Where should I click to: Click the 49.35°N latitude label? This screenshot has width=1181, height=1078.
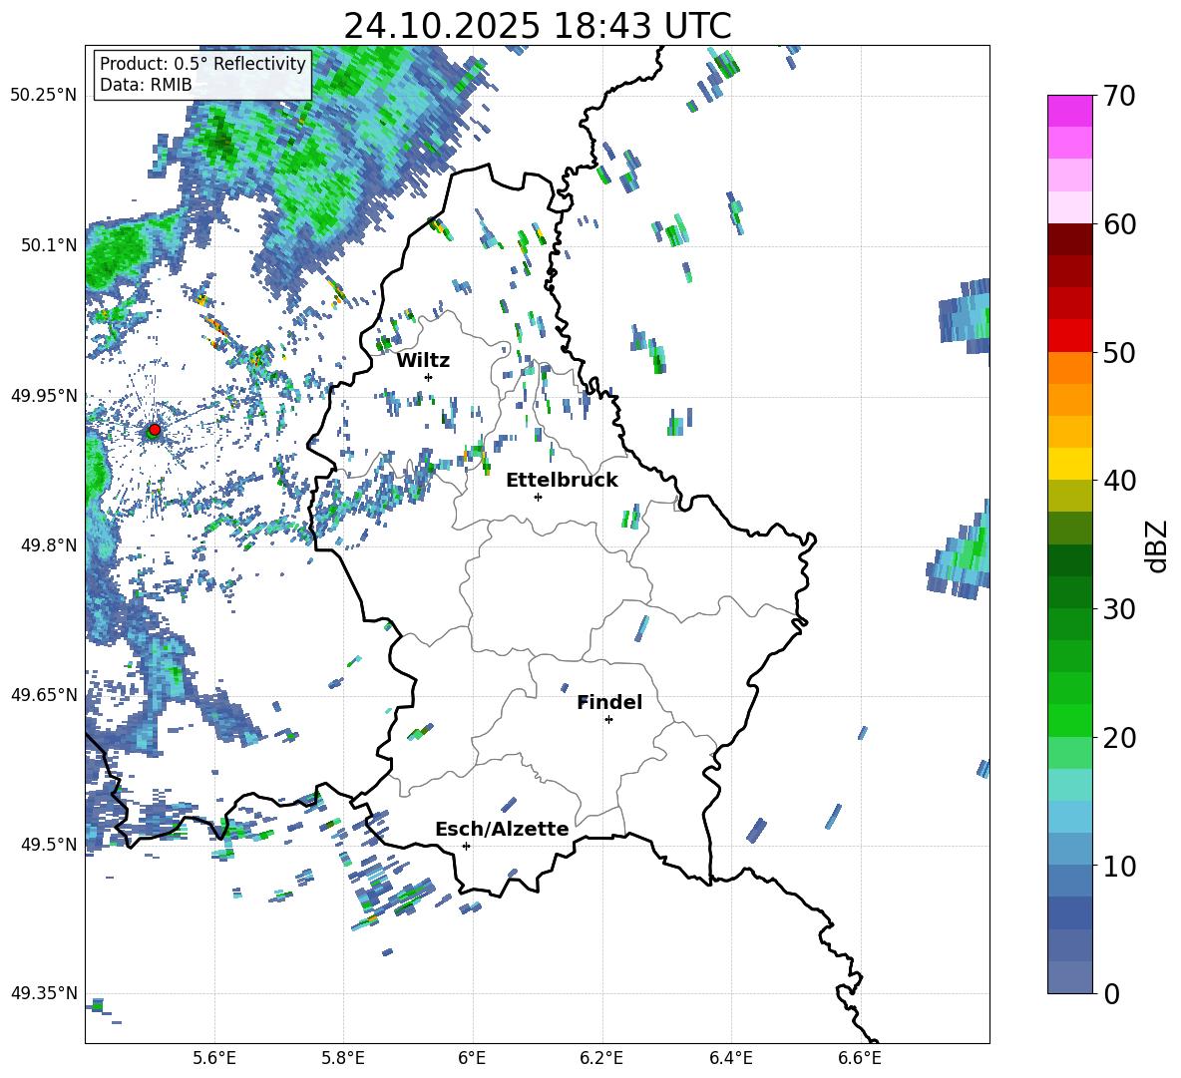(44, 993)
